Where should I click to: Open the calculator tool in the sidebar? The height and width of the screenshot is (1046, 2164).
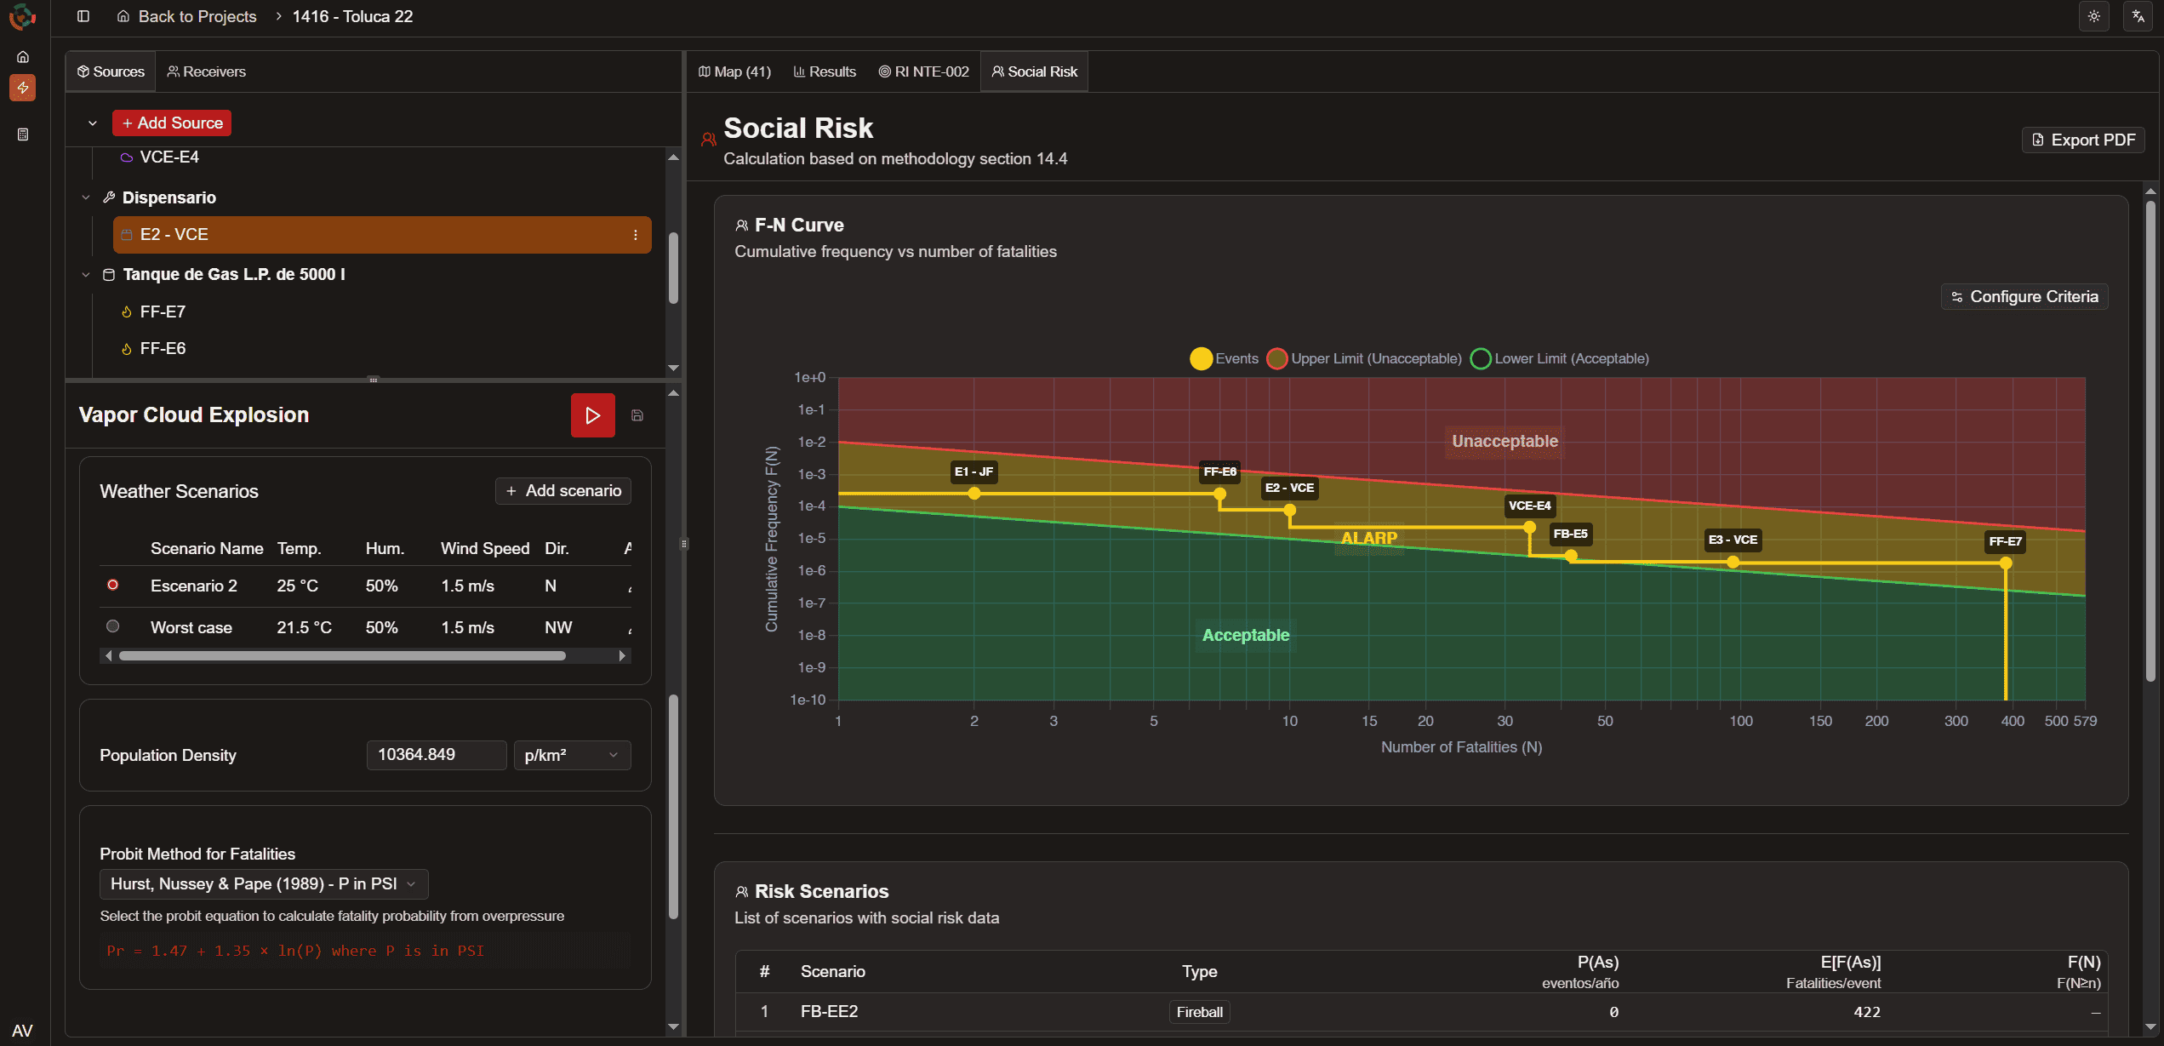point(23,134)
